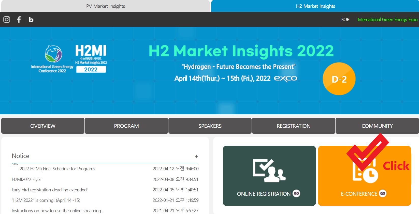Click the online registration checkmark people icon
The image size is (419, 214).
pos(269,170)
